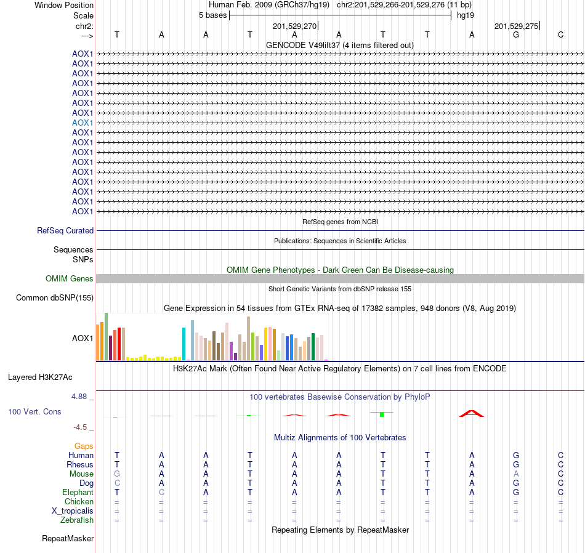
Task: Click the SNPs track label
Action: 83,259
